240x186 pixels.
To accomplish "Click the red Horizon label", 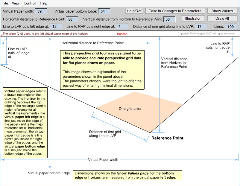I will (x=122, y=34).
